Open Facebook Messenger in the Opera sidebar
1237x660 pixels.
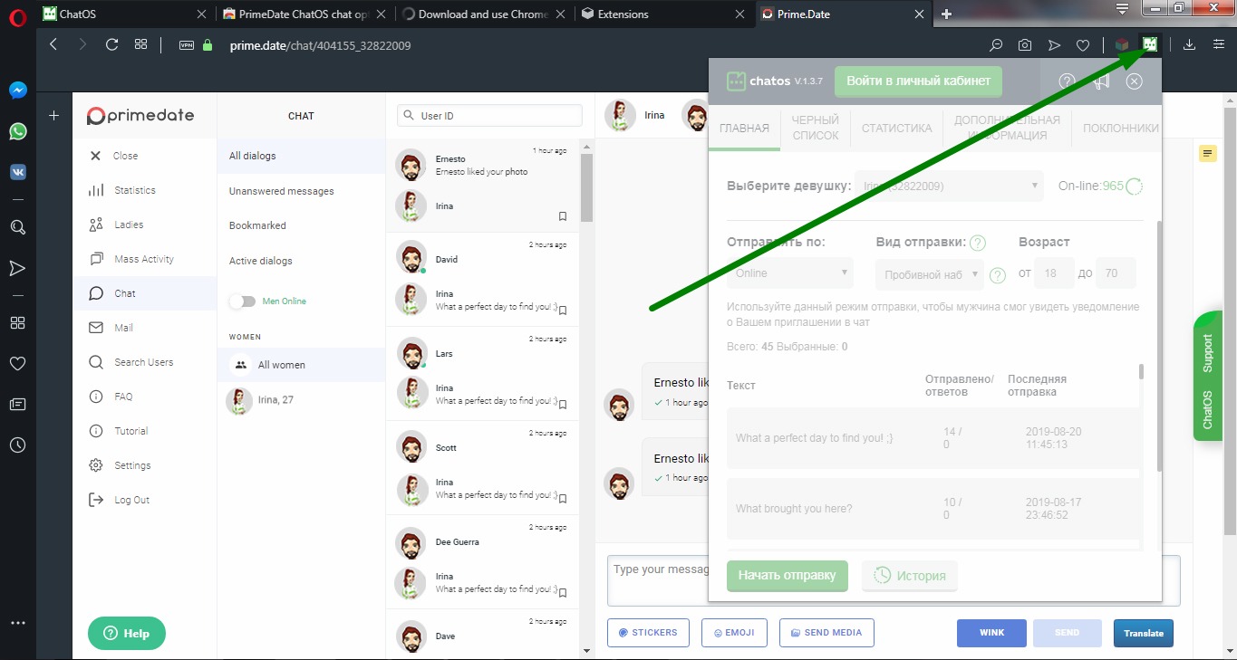point(17,91)
